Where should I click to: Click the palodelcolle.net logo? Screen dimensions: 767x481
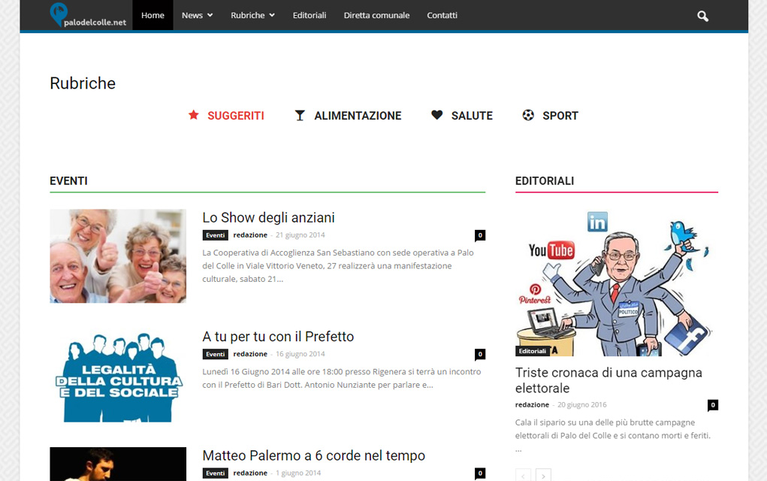click(89, 15)
